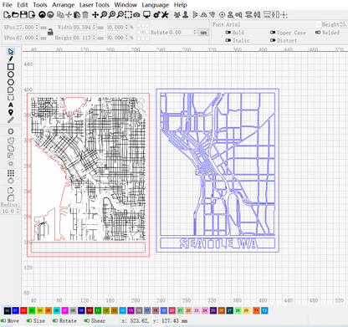Screen dimensions: 348x327
Task: Click the Preview monitor icon
Action: 146,15
